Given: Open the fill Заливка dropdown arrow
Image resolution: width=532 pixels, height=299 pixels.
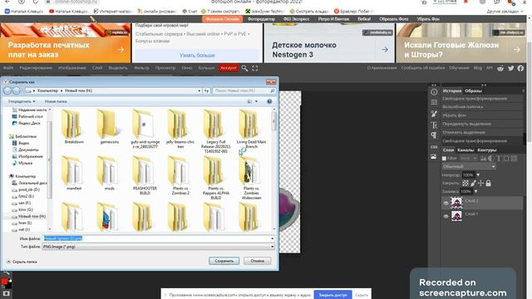Looking at the screenshot, I should [x=475, y=191].
